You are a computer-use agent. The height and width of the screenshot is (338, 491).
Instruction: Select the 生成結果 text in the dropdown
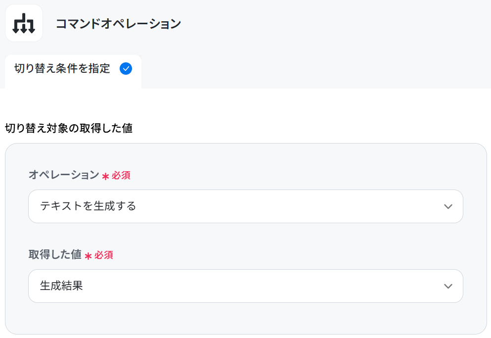61,286
